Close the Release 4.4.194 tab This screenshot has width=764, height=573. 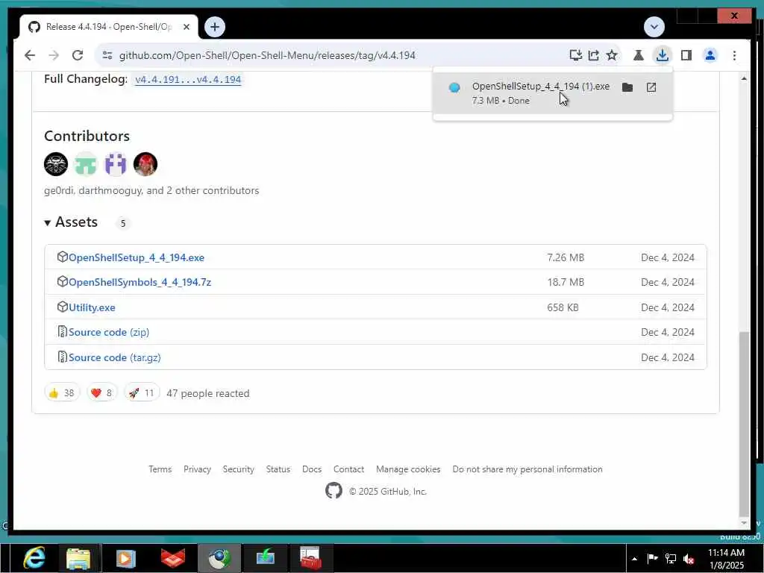186,27
